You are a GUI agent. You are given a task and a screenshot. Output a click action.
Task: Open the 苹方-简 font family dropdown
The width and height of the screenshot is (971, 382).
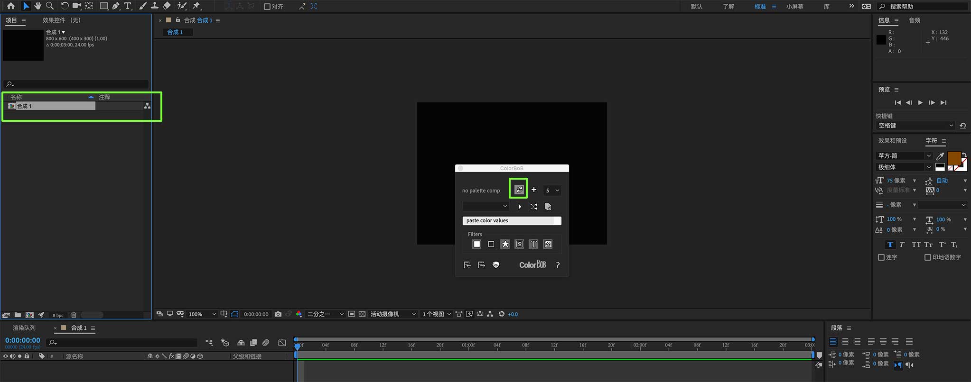pyautogui.click(x=904, y=155)
